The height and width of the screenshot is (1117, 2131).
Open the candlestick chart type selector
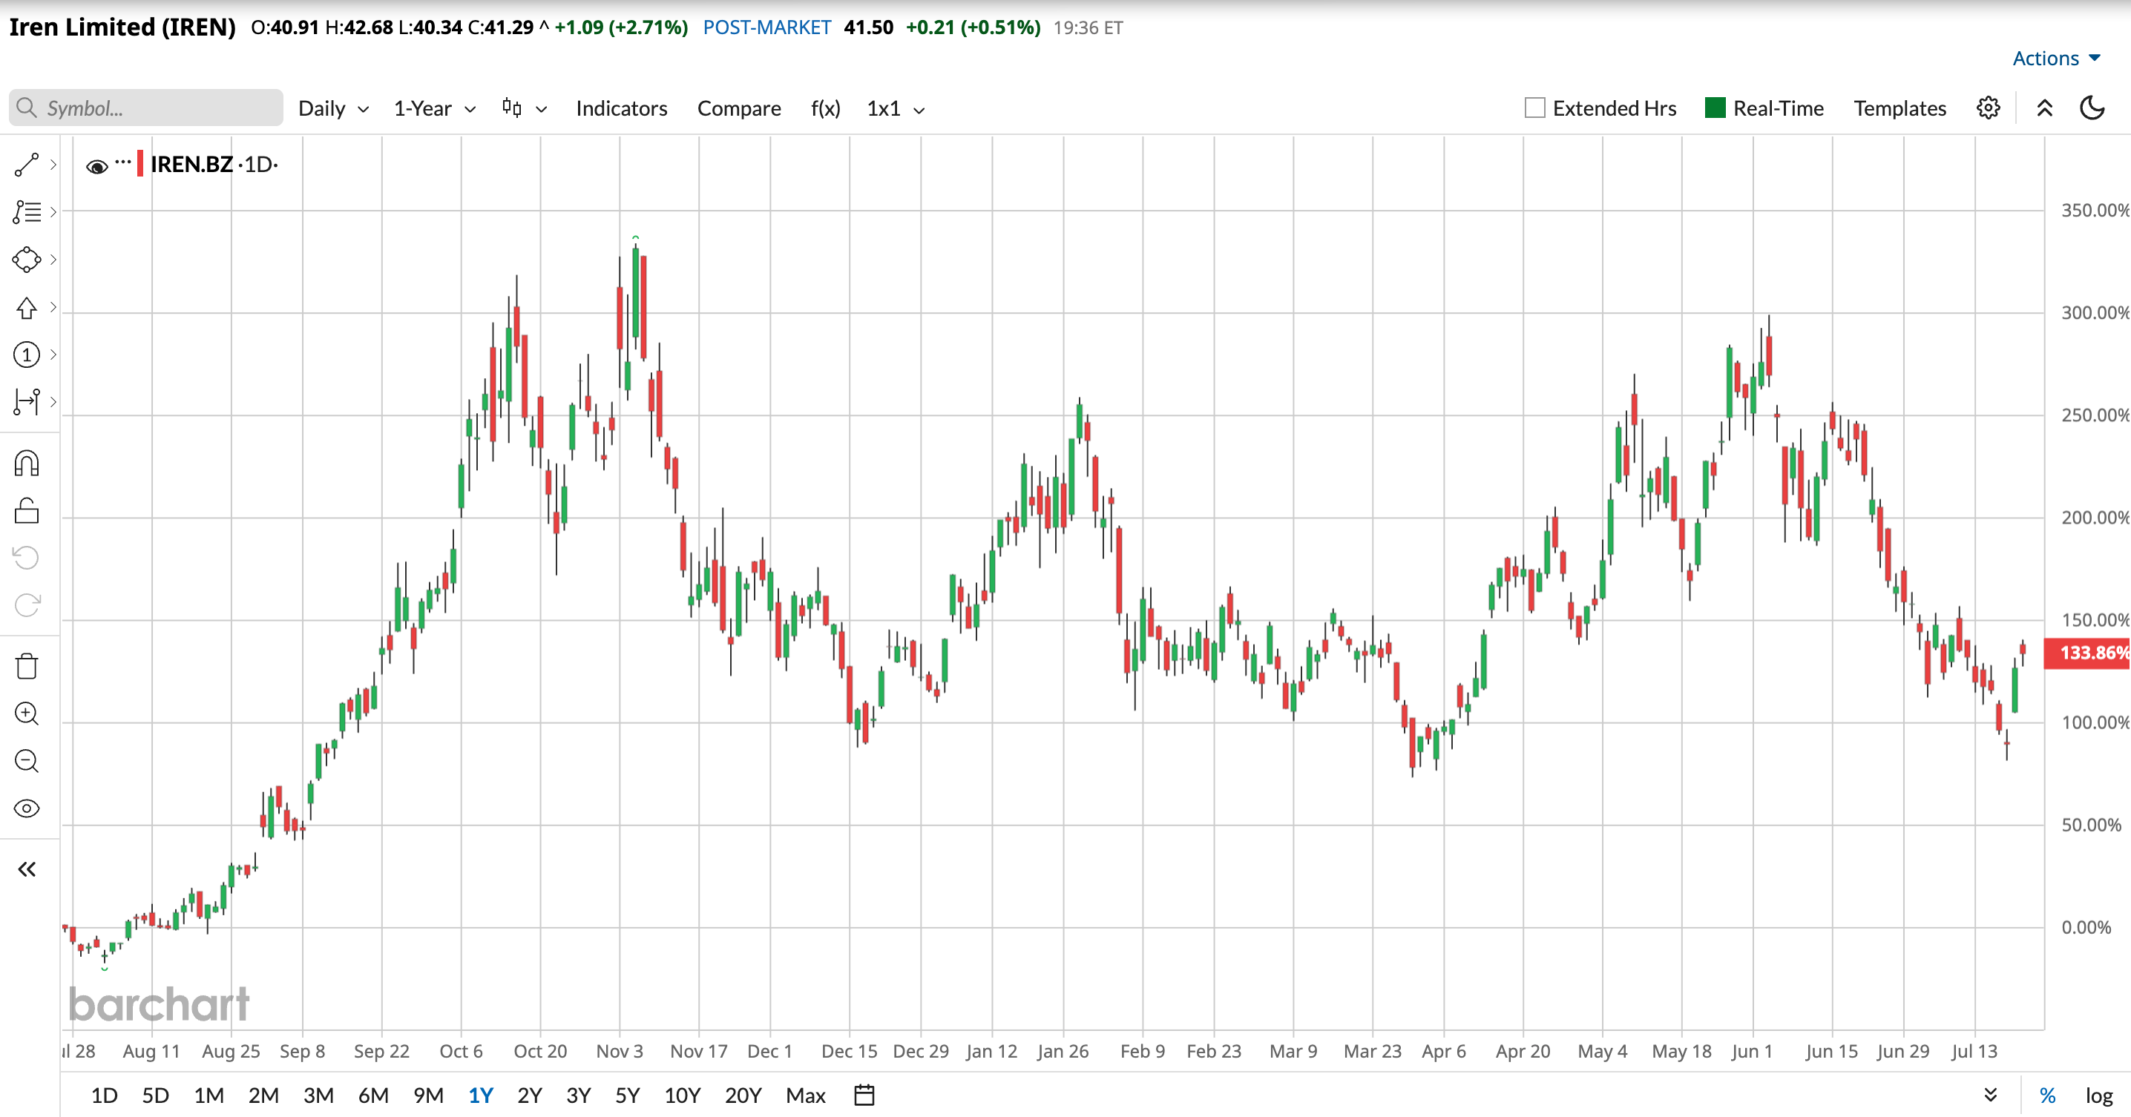coord(524,108)
